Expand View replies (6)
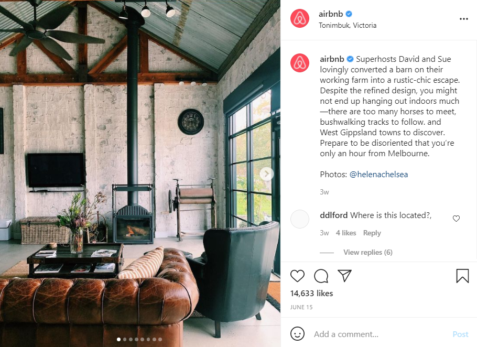The width and height of the screenshot is (477, 347). click(x=368, y=252)
